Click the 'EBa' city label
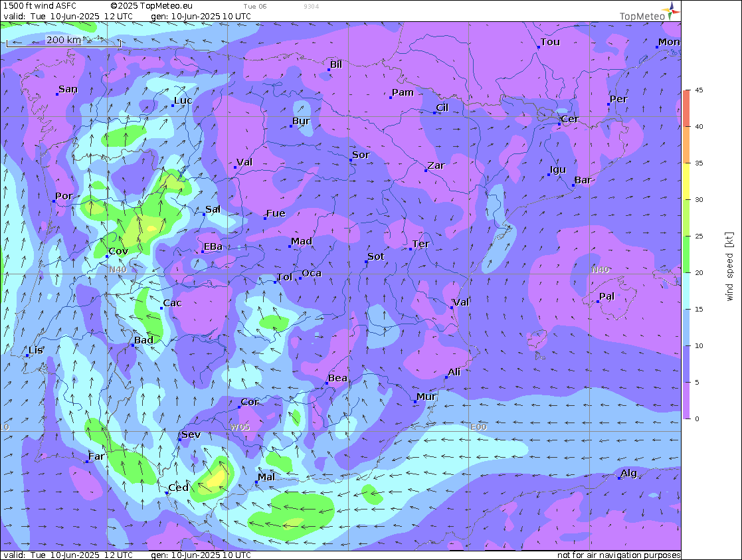The height and width of the screenshot is (560, 742). 213,246
